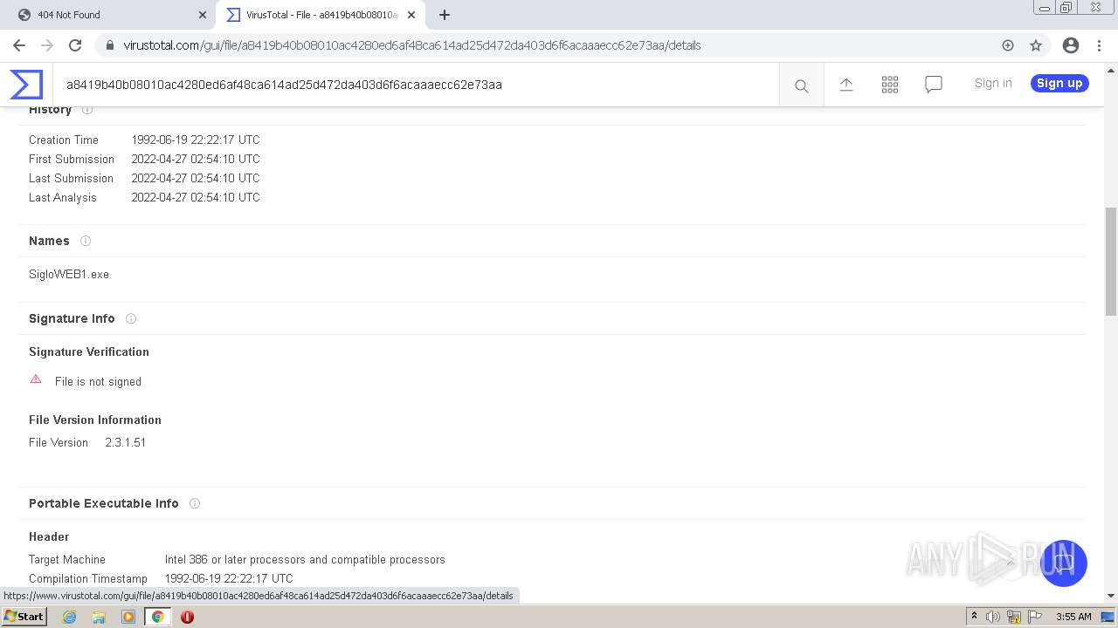This screenshot has width=1118, height=628.
Task: Select the First Submission timestamp value
Action: 196,159
